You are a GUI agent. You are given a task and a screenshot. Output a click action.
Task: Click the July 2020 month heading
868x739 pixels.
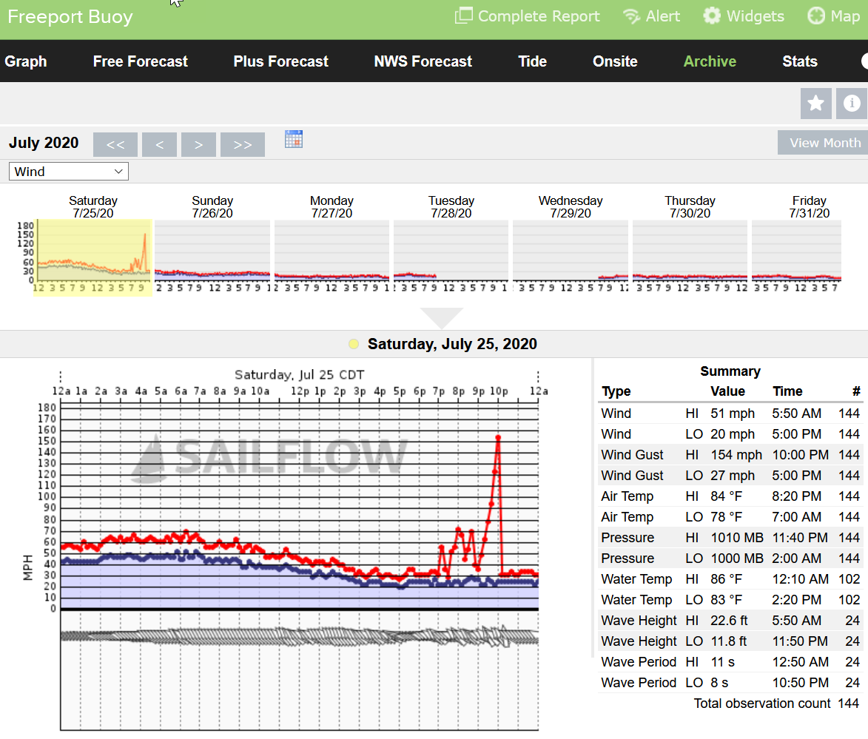point(44,143)
